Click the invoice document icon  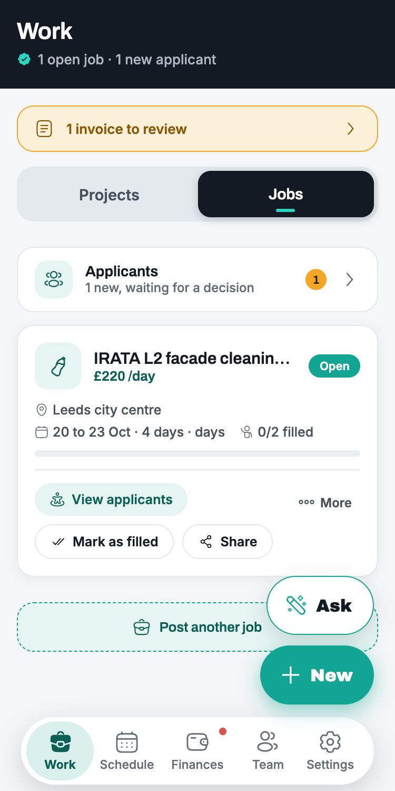coord(44,129)
